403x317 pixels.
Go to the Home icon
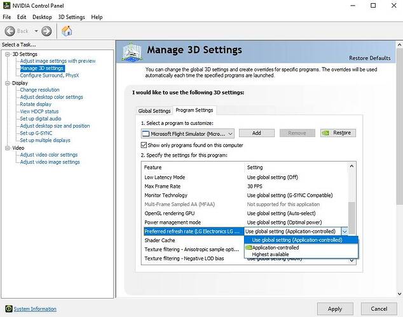point(67,31)
